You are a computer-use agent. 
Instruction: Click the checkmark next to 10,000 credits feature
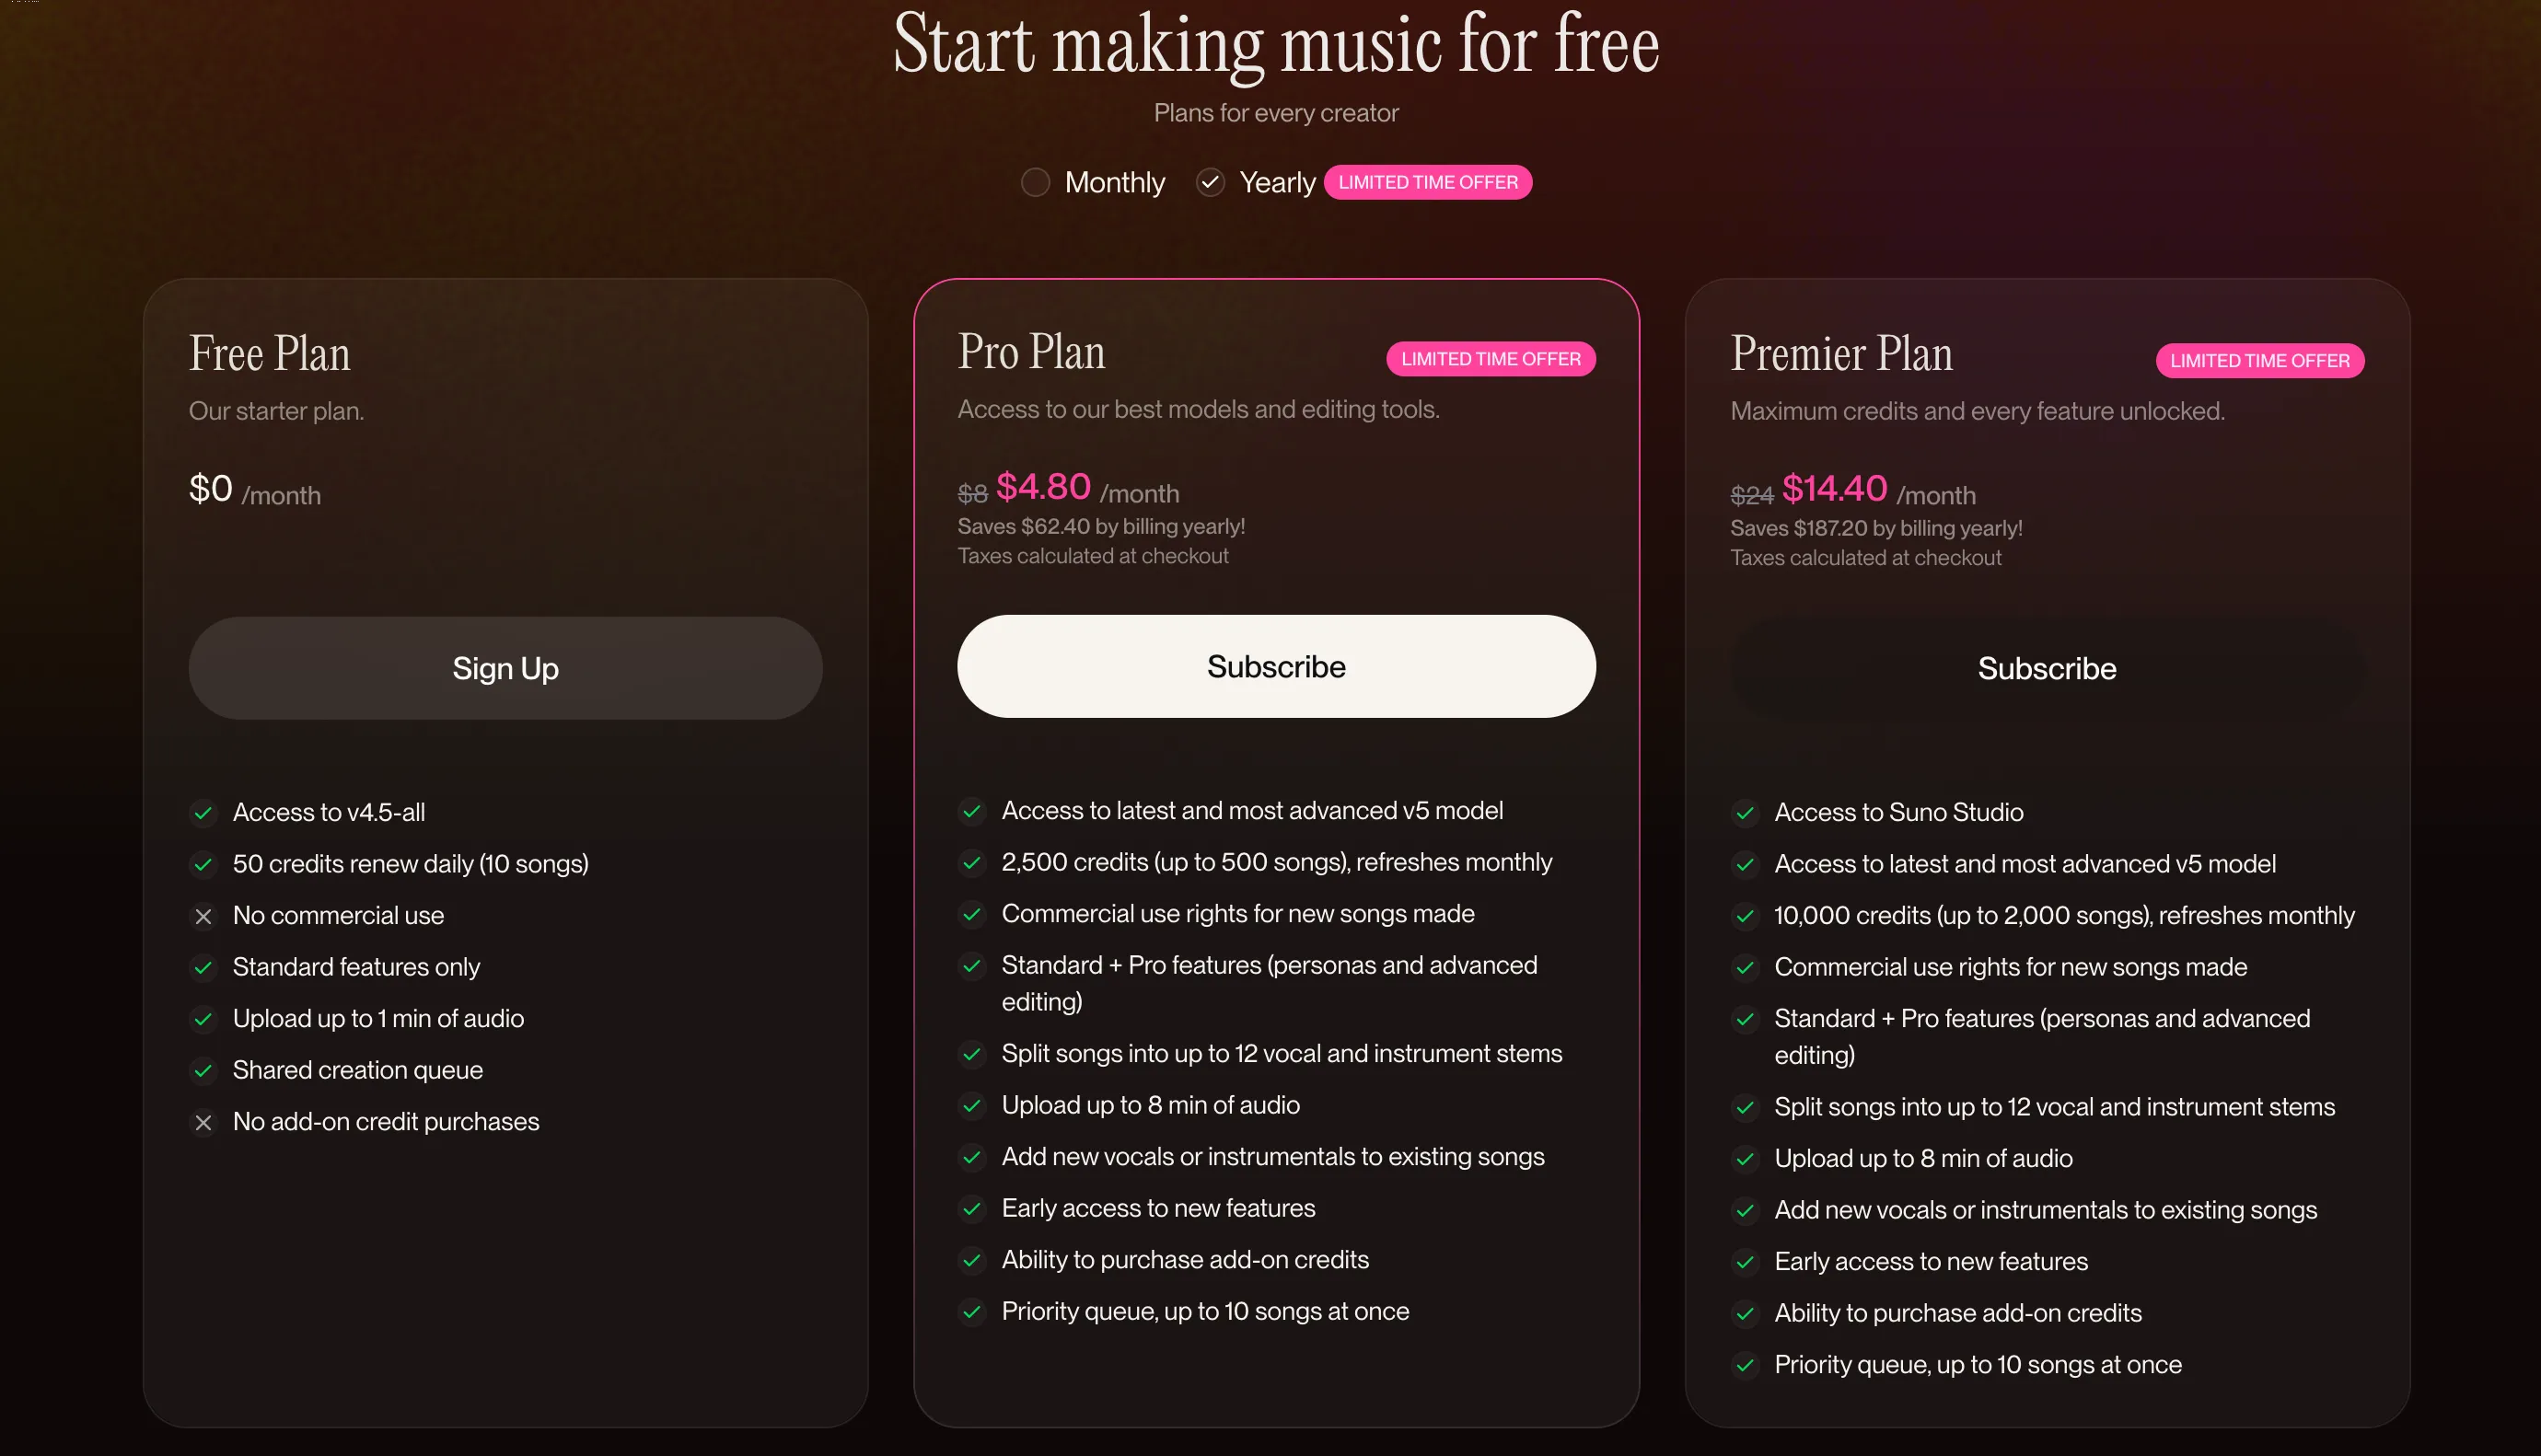tap(1745, 916)
